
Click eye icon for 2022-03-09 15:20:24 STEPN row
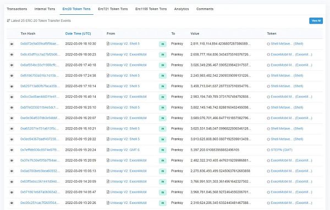[12, 150]
